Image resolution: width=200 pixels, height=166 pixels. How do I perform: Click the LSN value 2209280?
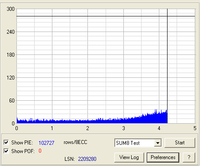click(87, 159)
